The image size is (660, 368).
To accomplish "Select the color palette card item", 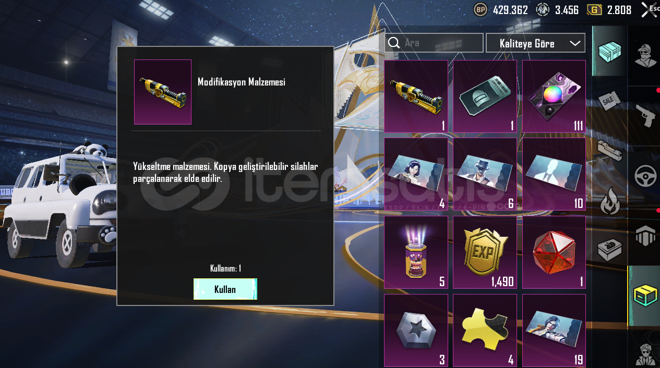I will (554, 96).
